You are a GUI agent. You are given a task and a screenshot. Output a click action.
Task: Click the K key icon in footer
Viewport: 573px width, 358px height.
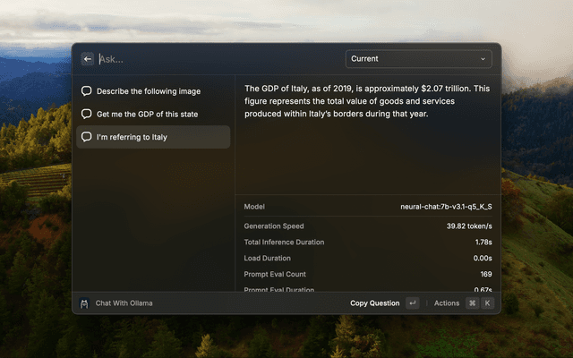[x=487, y=303]
